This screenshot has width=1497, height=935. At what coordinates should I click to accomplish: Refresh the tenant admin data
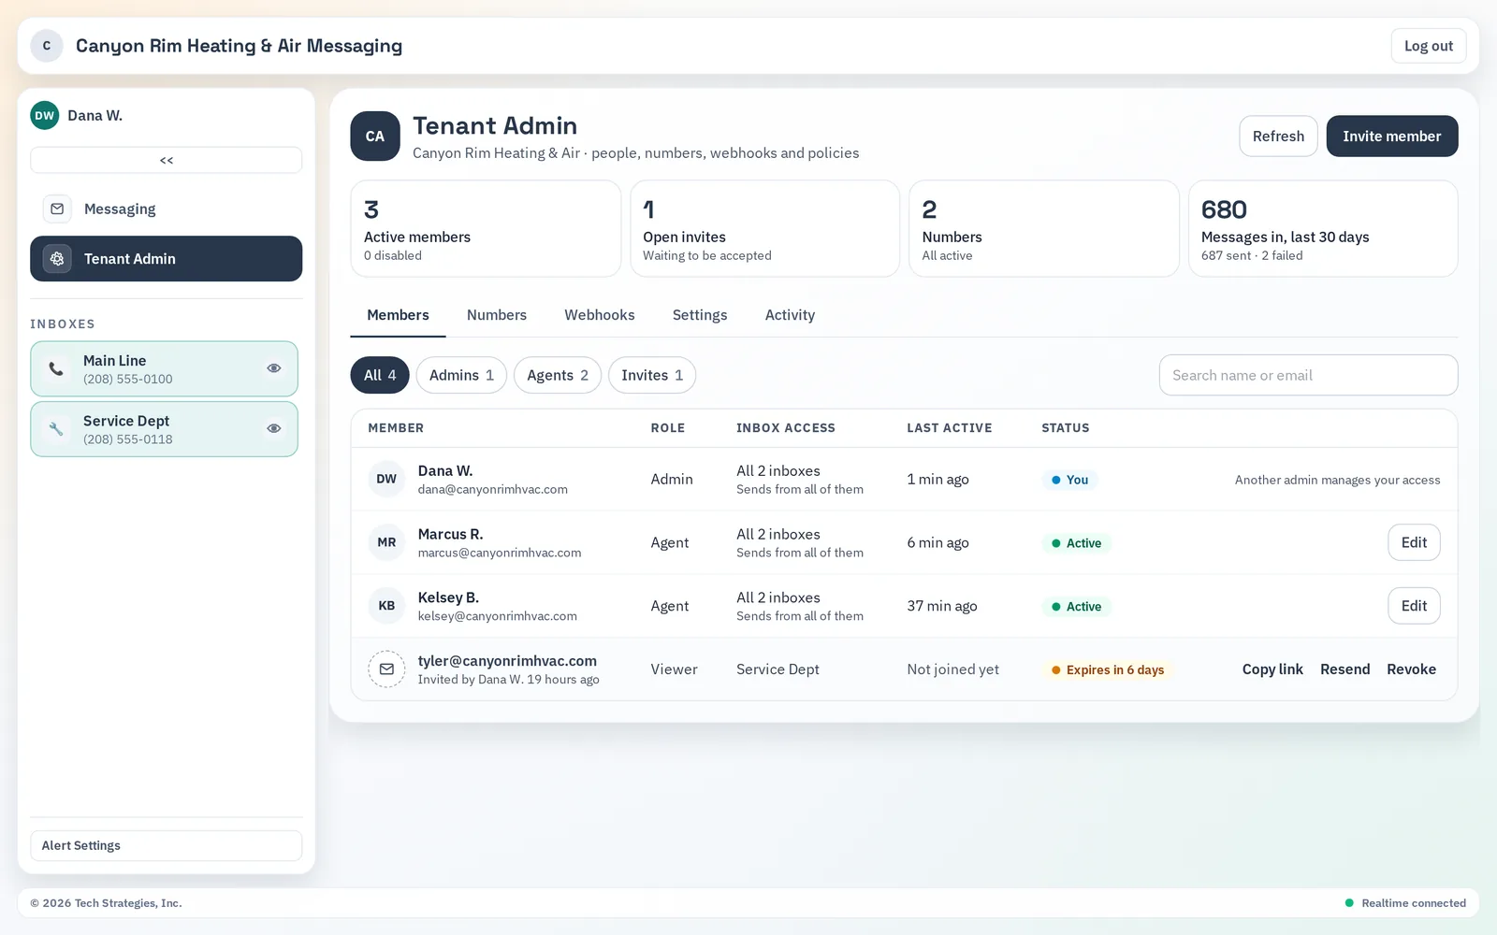tap(1278, 137)
